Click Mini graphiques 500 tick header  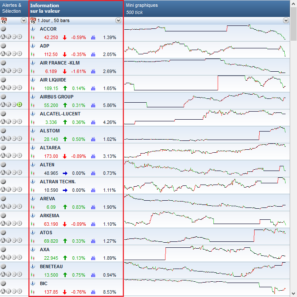pyautogui.click(x=207, y=8)
